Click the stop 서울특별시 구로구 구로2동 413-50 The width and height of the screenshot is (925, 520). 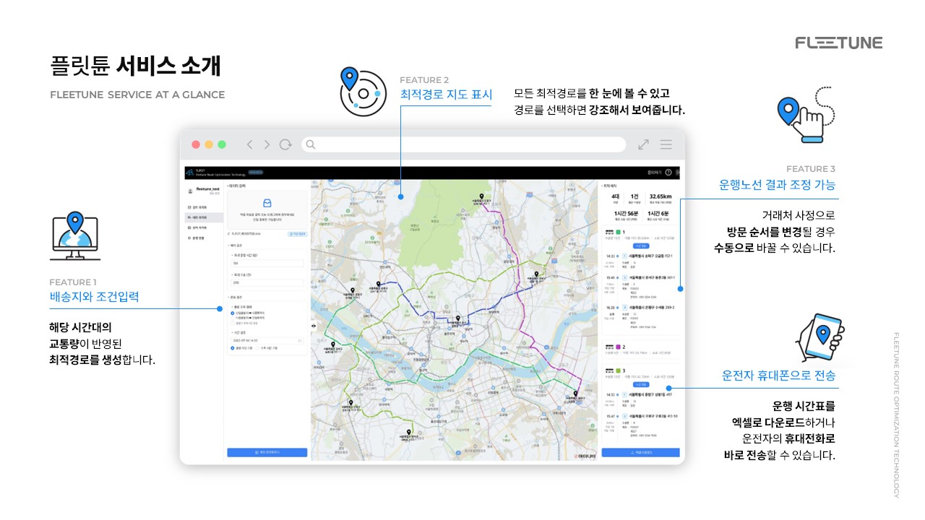point(654,416)
